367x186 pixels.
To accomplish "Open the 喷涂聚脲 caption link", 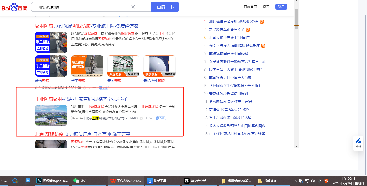I will (x=42, y=81).
